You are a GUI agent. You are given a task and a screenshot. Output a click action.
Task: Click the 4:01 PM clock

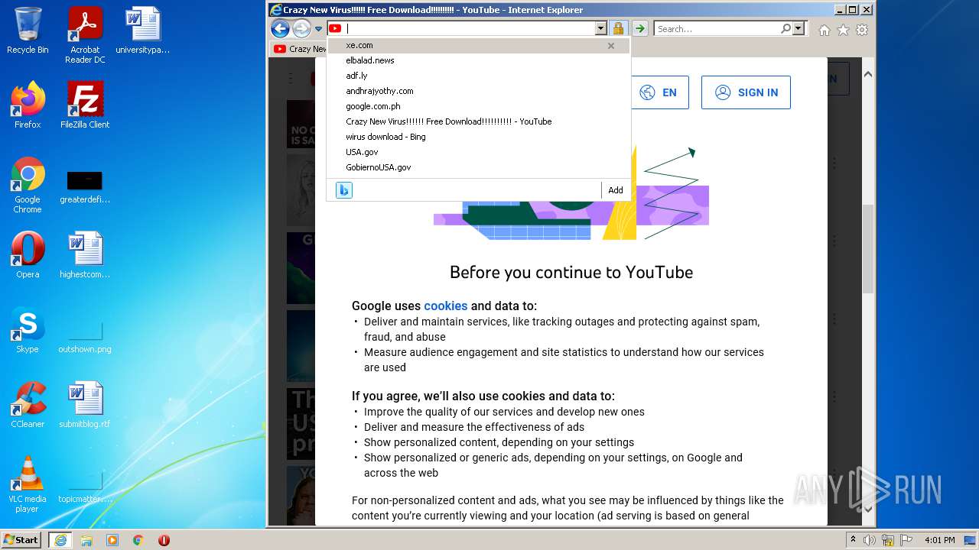click(x=940, y=540)
